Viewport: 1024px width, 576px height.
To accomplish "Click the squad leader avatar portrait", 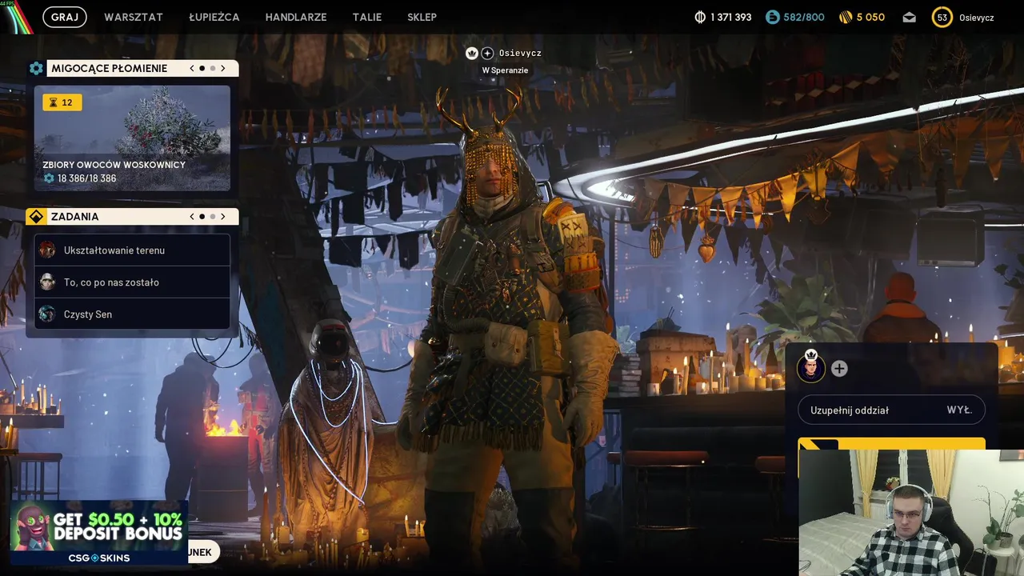I will pos(811,368).
